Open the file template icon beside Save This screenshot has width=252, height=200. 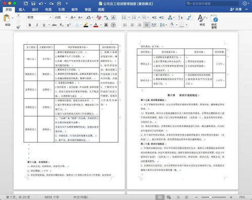pos(26,4)
